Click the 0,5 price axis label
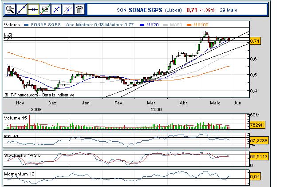Image resolution: width=284 pixels, height=187 pixels. pyautogui.click(x=253, y=75)
